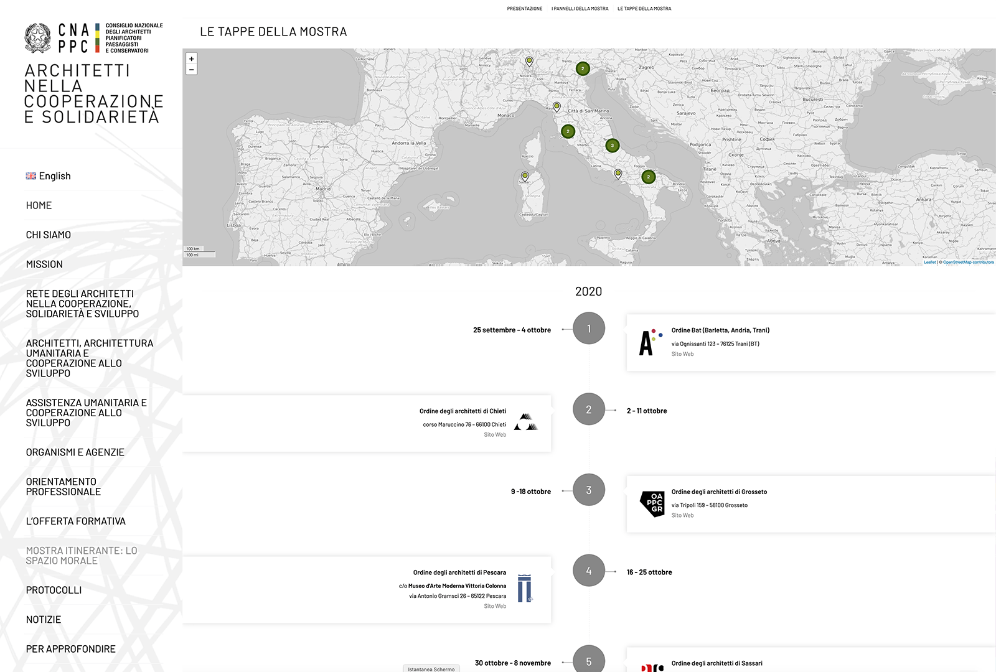
Task: Select timeline marker number 2
Action: pos(589,409)
